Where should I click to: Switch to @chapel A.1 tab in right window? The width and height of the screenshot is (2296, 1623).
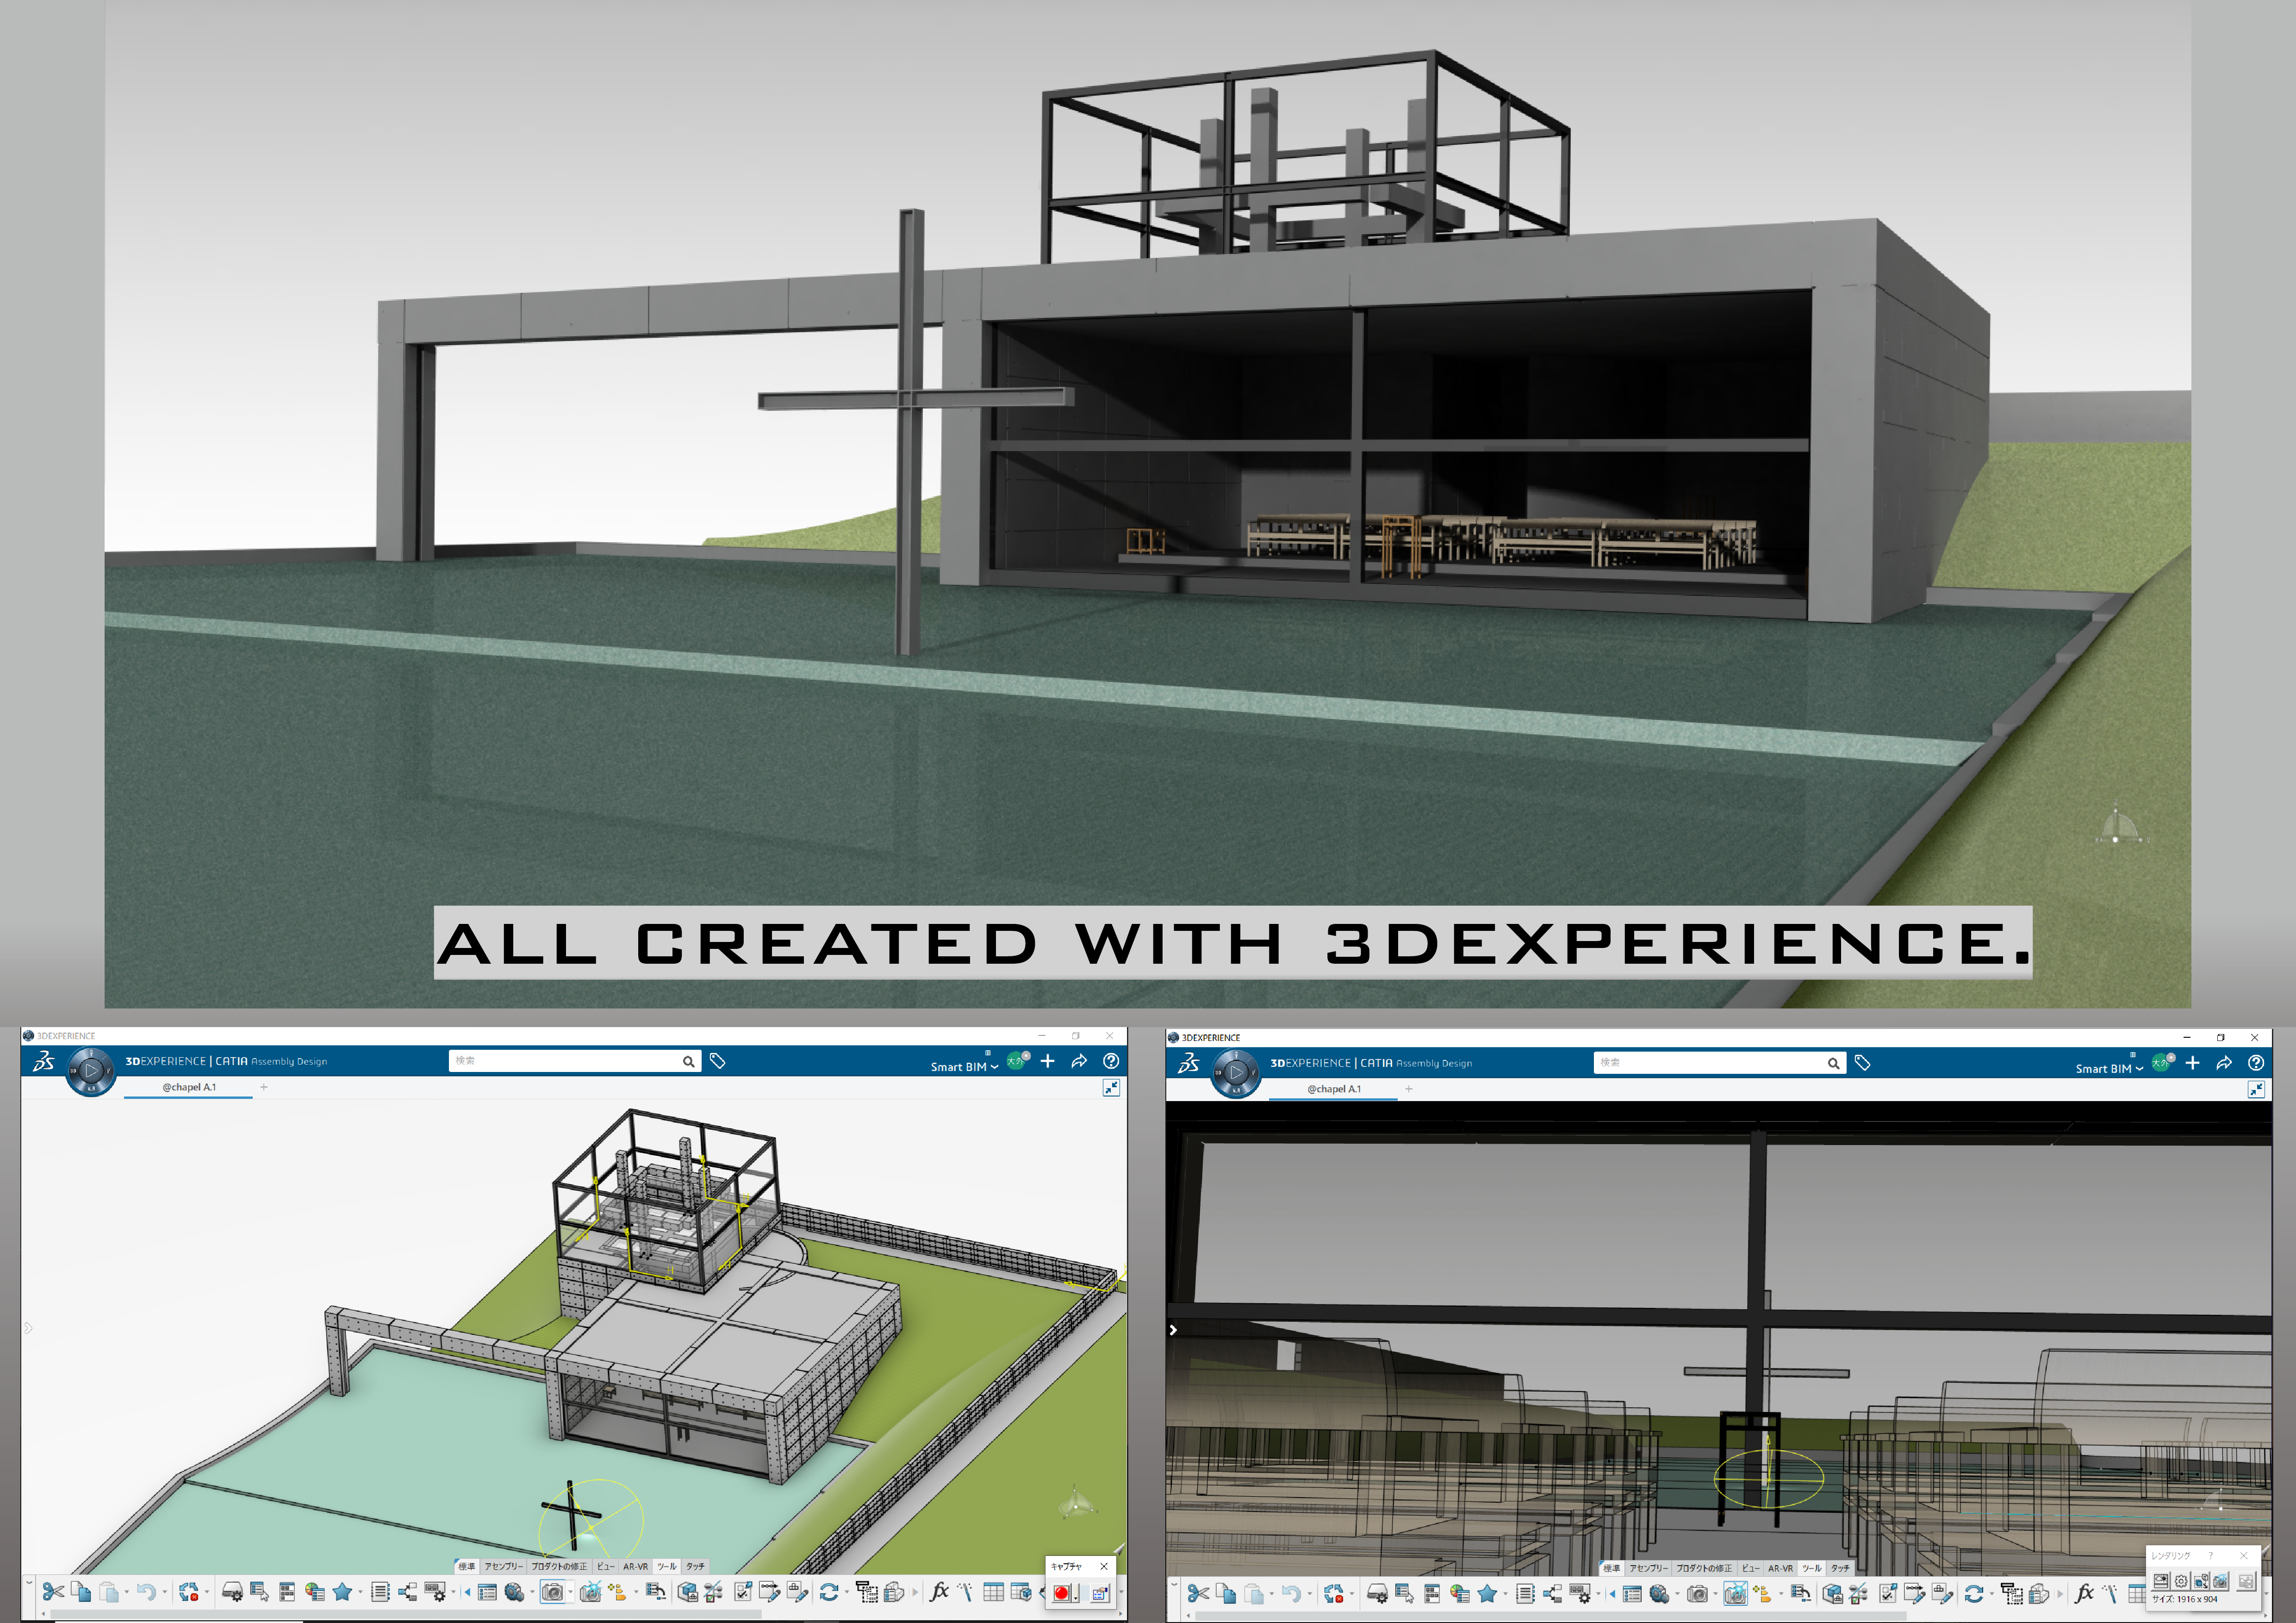click(1333, 1090)
